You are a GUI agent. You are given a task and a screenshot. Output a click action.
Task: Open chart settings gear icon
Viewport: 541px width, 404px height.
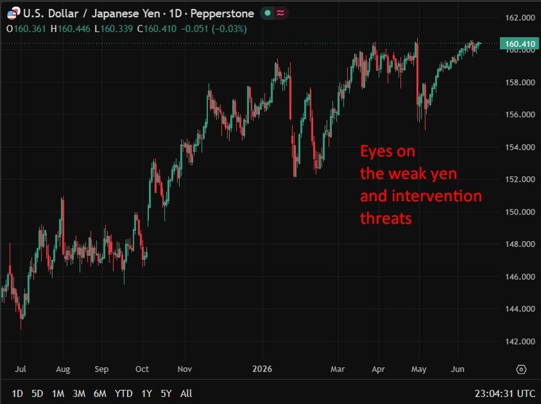click(521, 370)
